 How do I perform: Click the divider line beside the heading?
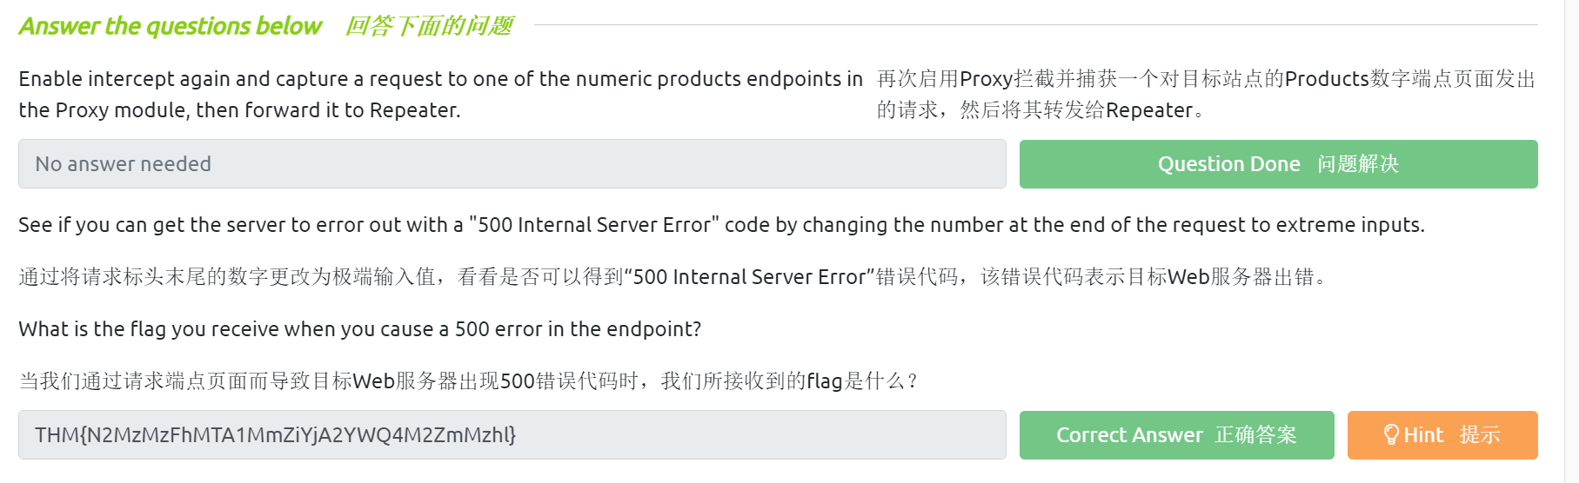point(1035,25)
